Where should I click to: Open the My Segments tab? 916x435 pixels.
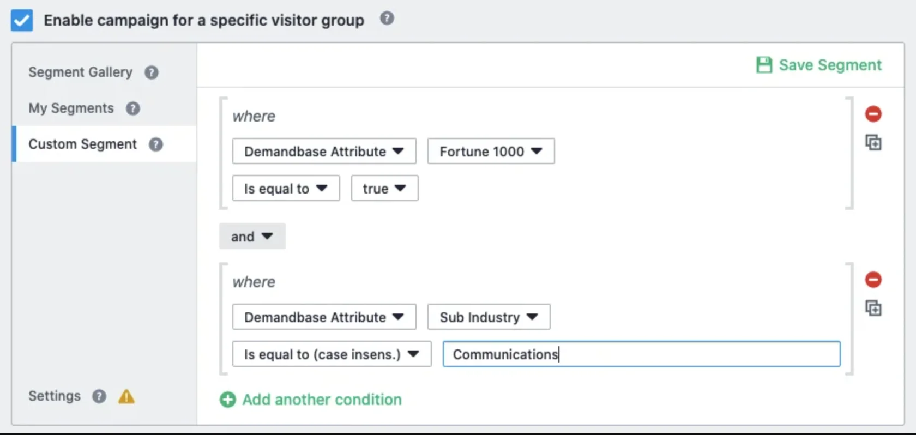[x=71, y=108]
